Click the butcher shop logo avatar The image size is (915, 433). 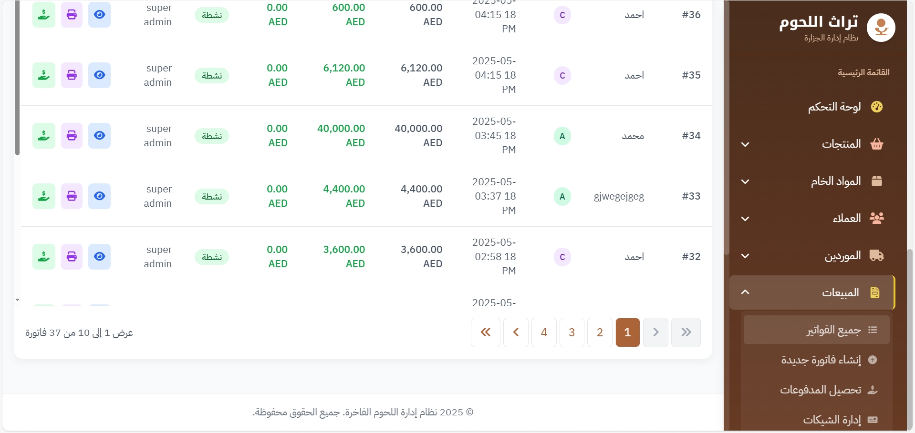click(881, 28)
